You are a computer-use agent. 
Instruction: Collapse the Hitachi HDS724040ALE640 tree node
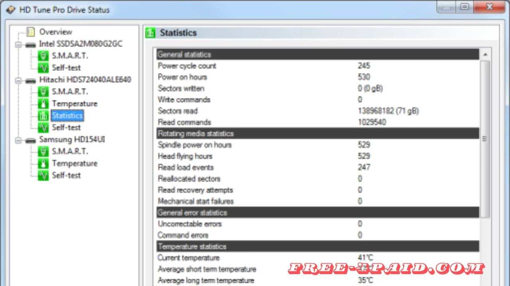pyautogui.click(x=18, y=80)
